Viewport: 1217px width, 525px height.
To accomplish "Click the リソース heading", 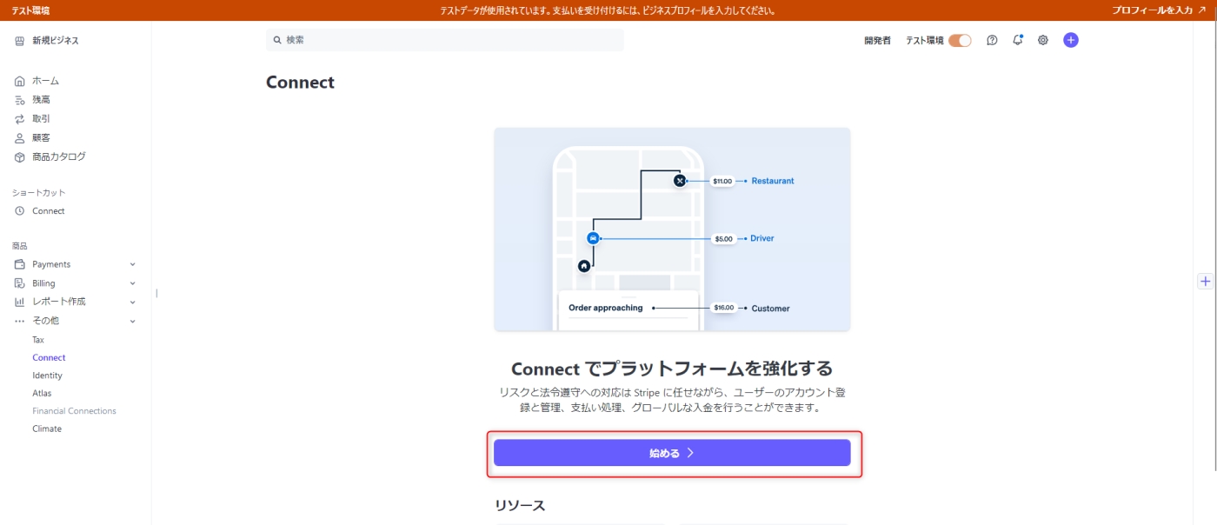I will [520, 505].
